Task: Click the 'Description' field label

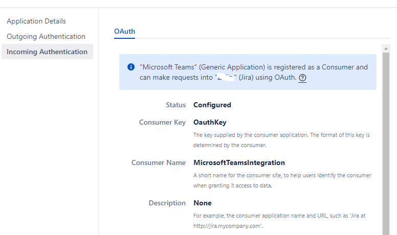Action: click(x=167, y=203)
